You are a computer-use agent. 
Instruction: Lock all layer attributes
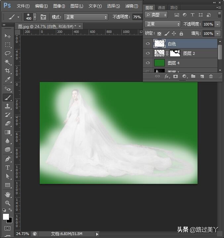click(x=181, y=34)
